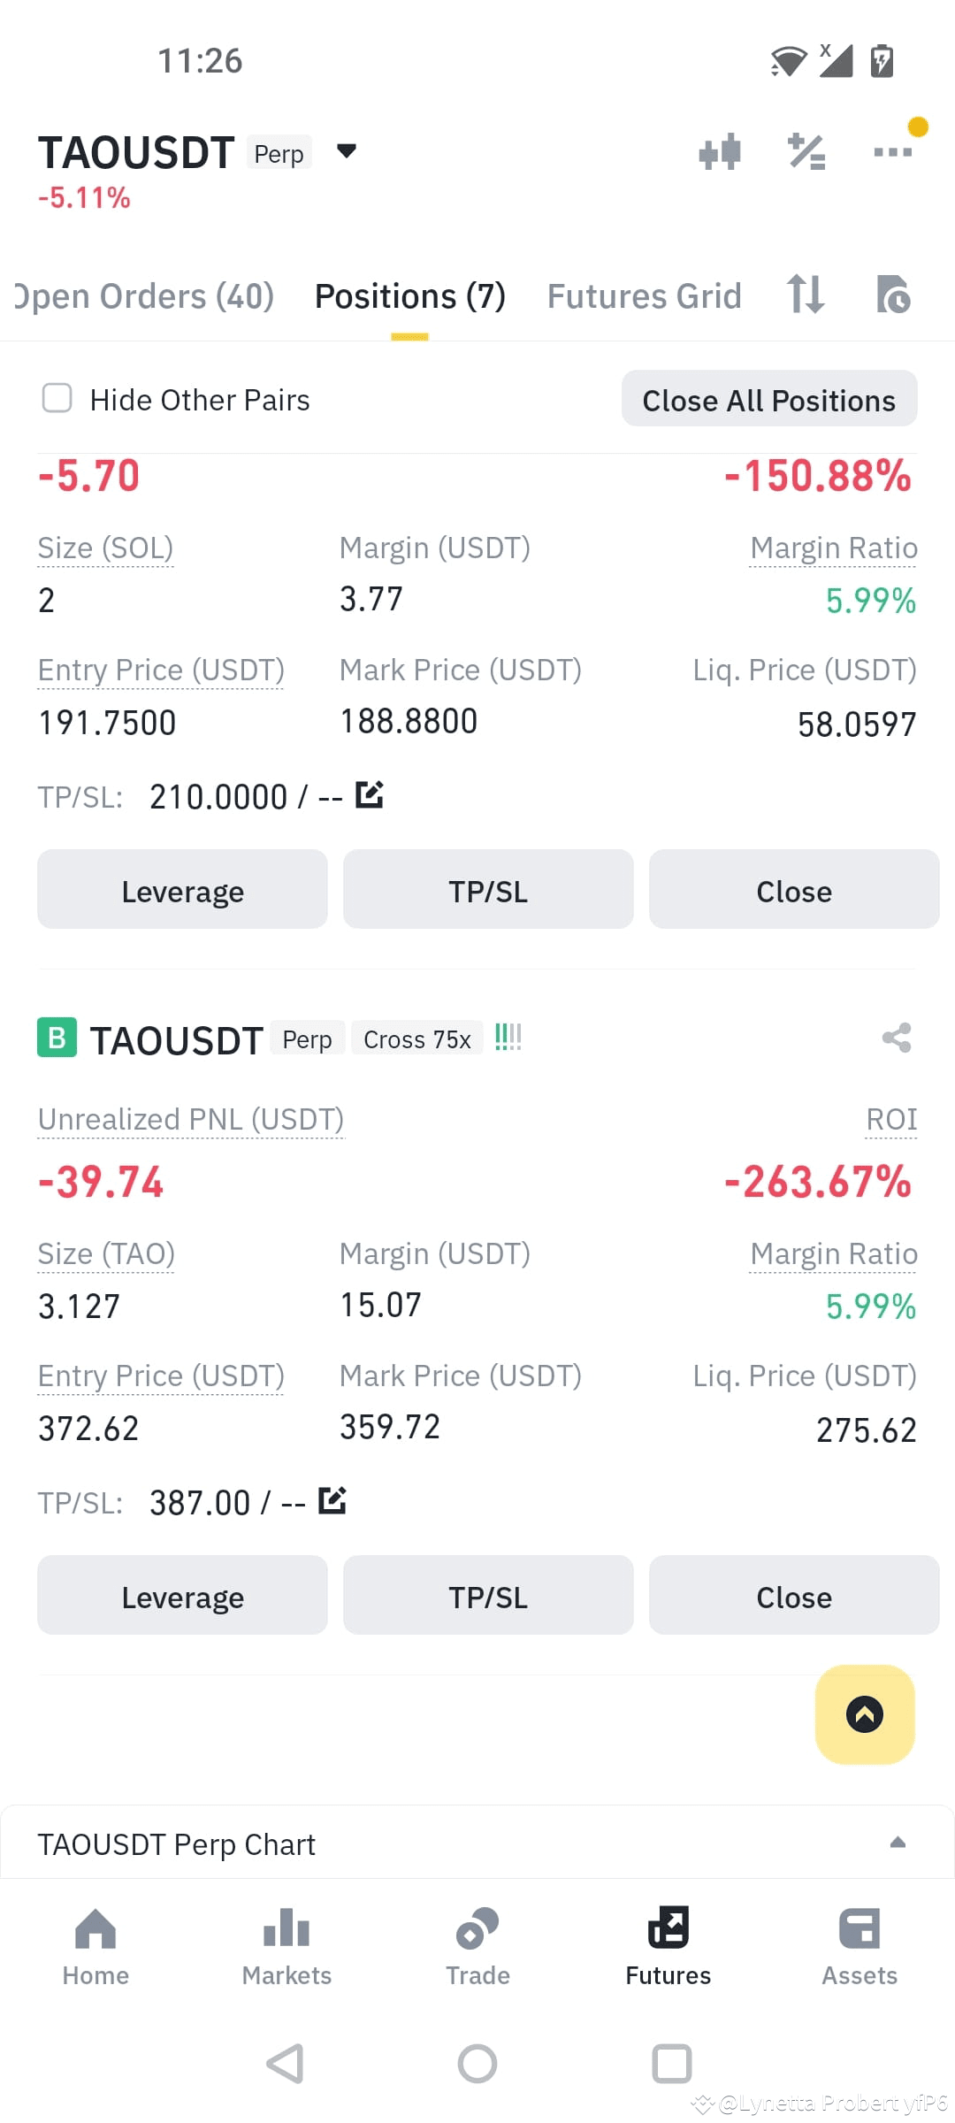Viewport: 955px width, 2123px height.
Task: Share the TAOUSDT position
Action: pyautogui.click(x=897, y=1038)
